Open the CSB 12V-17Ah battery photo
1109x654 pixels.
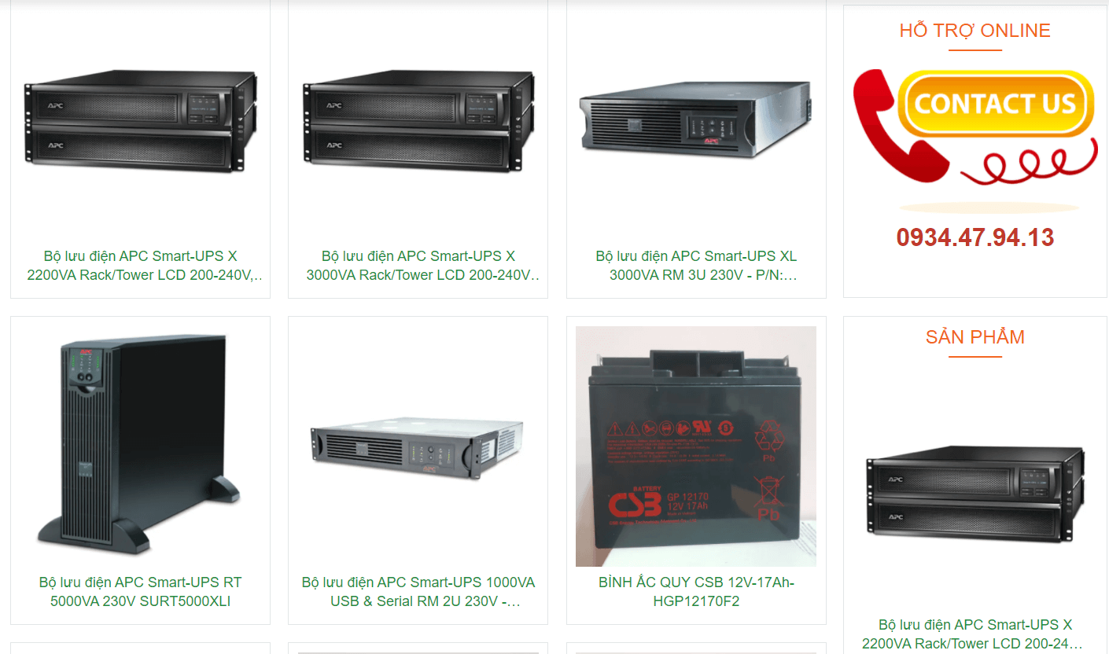(696, 446)
